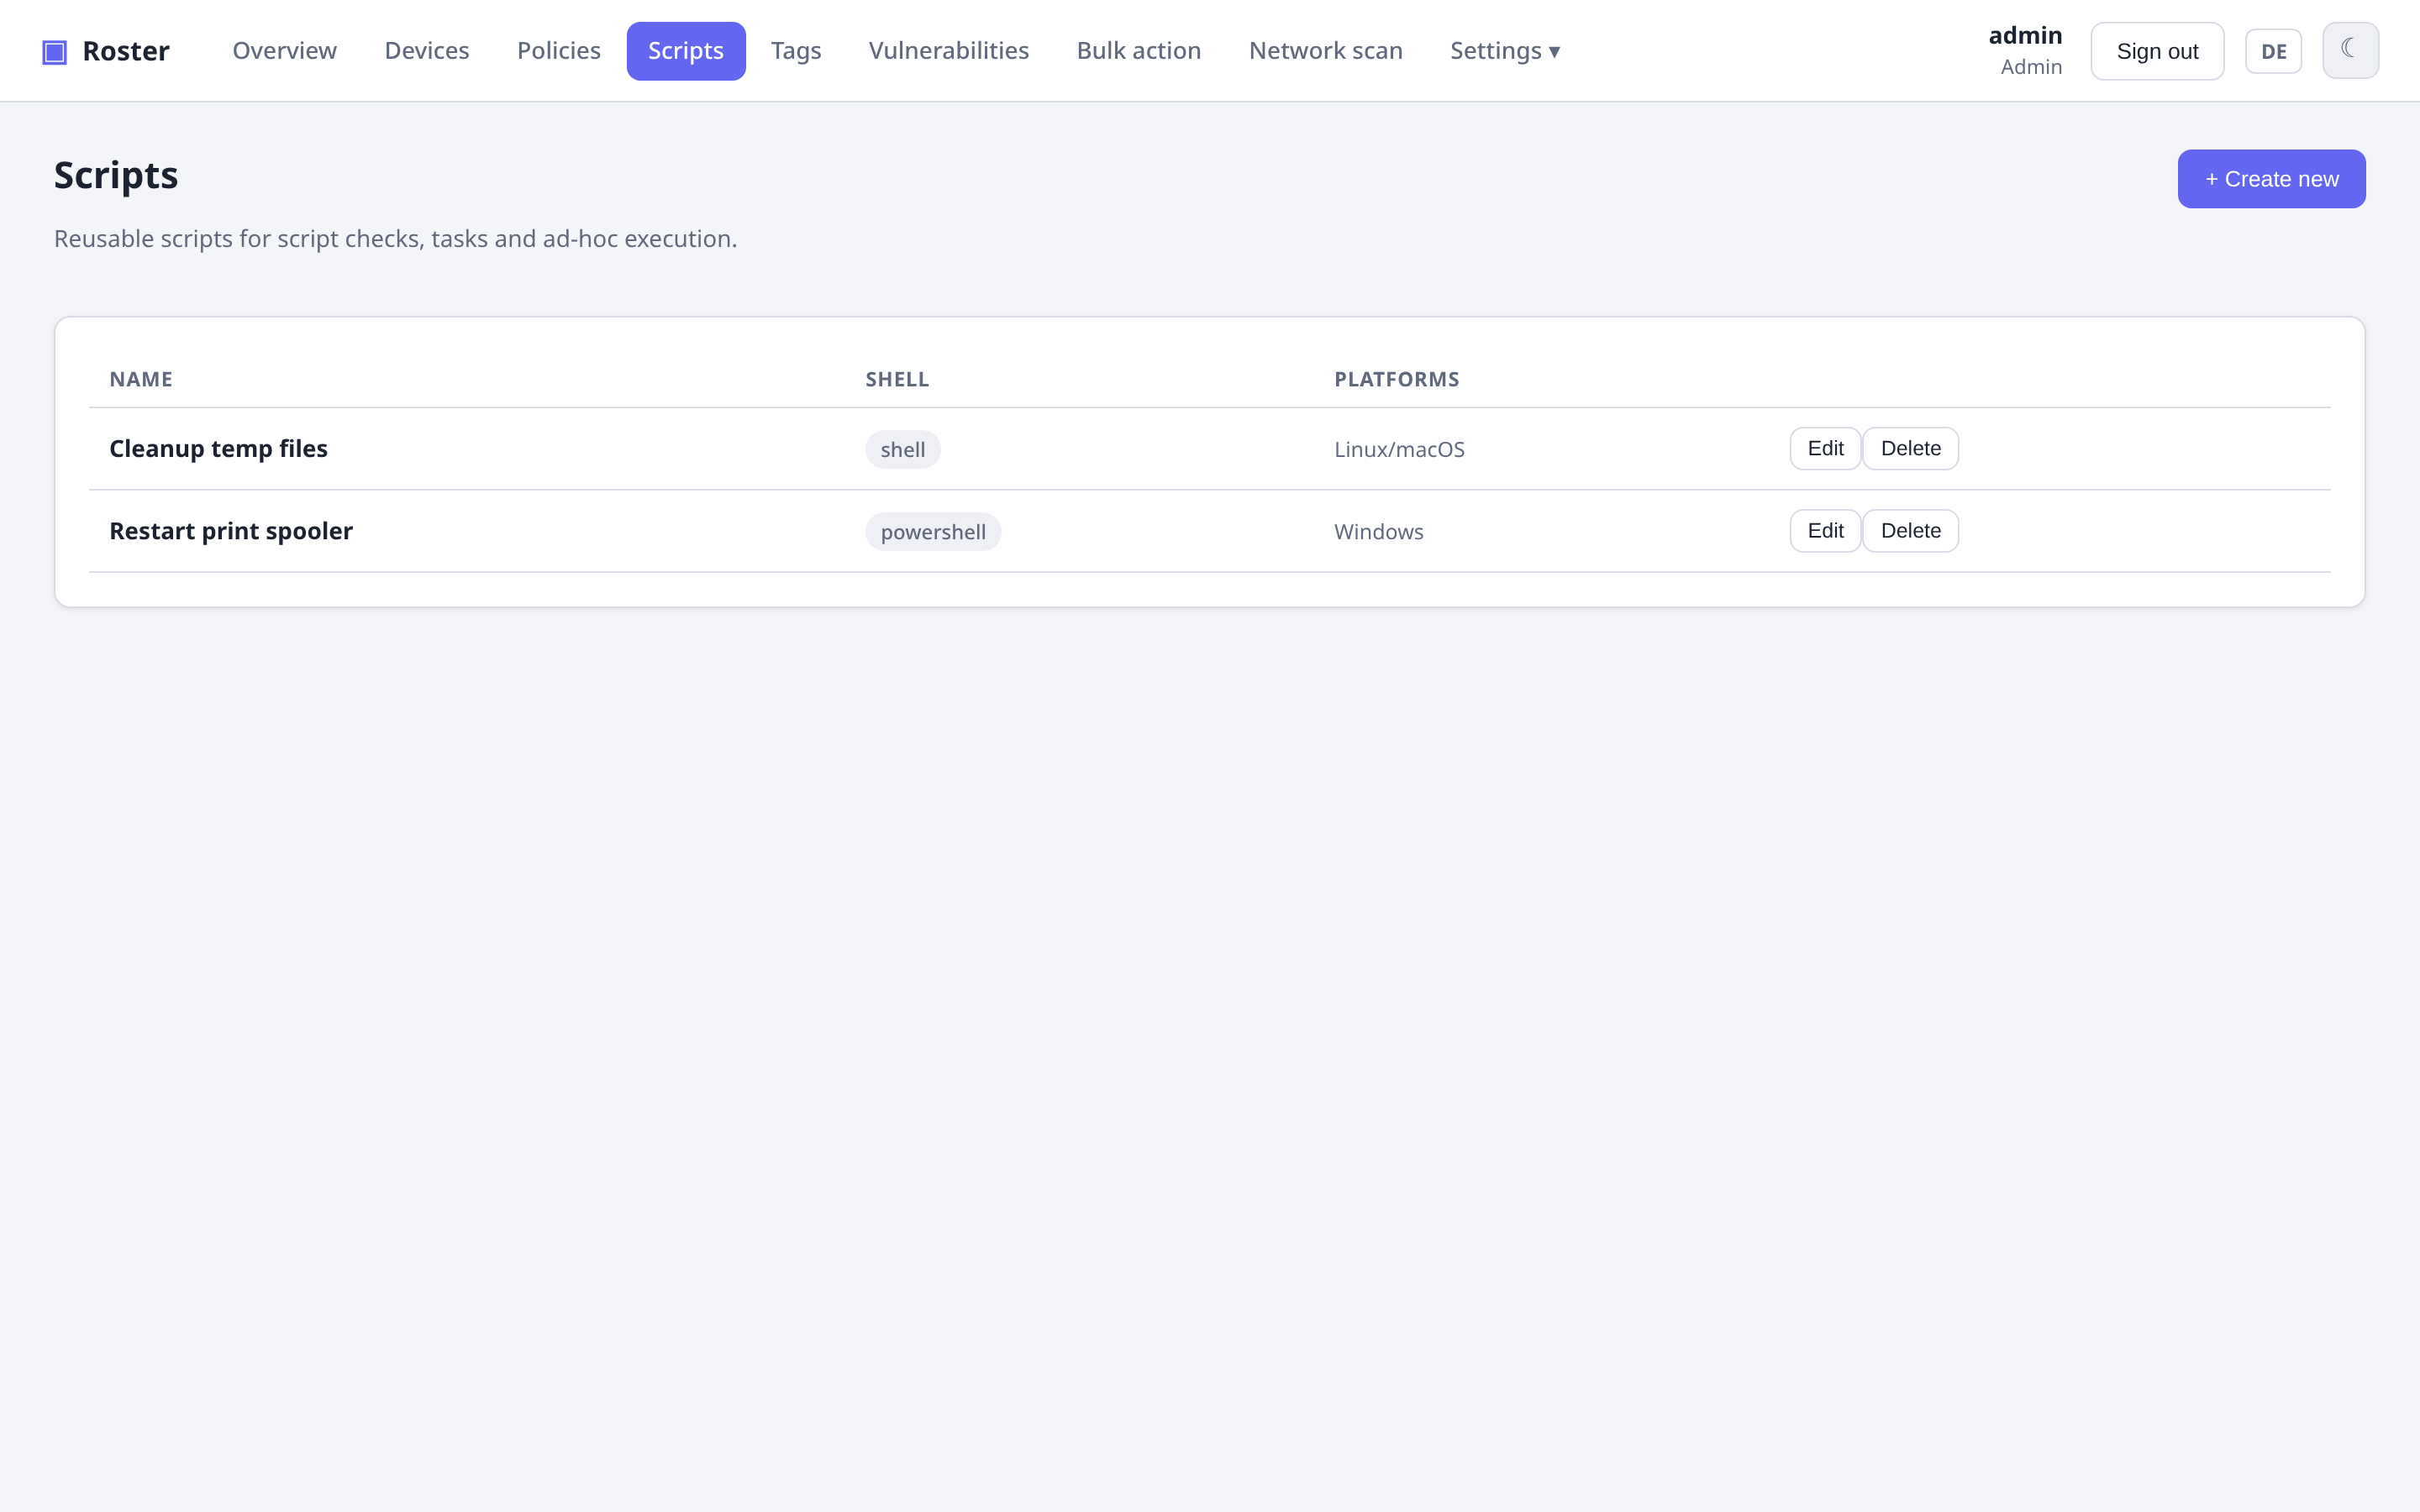The height and width of the screenshot is (1512, 2420).
Task: Click the powershell badge
Action: [x=933, y=532]
